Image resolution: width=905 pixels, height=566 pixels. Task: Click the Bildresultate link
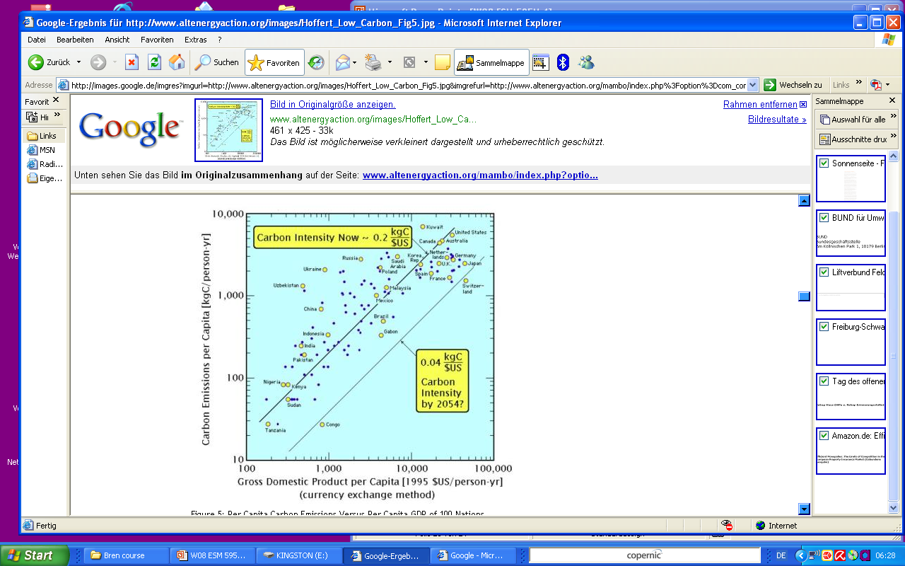777,120
